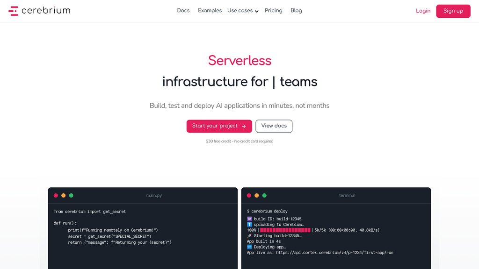Click the Login link
Screen dimensions: 479x269
pyautogui.click(x=423, y=11)
